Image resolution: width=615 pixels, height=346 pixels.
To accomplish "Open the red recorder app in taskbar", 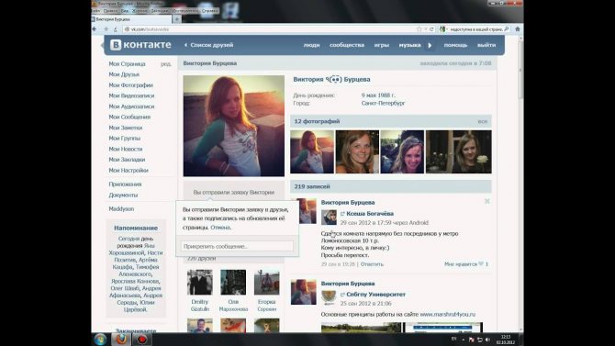I will point(142,340).
